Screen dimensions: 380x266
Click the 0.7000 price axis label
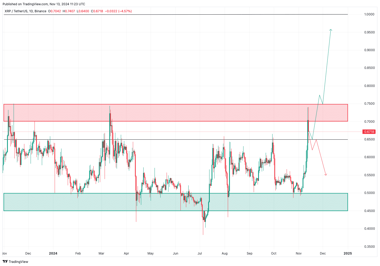369,122
